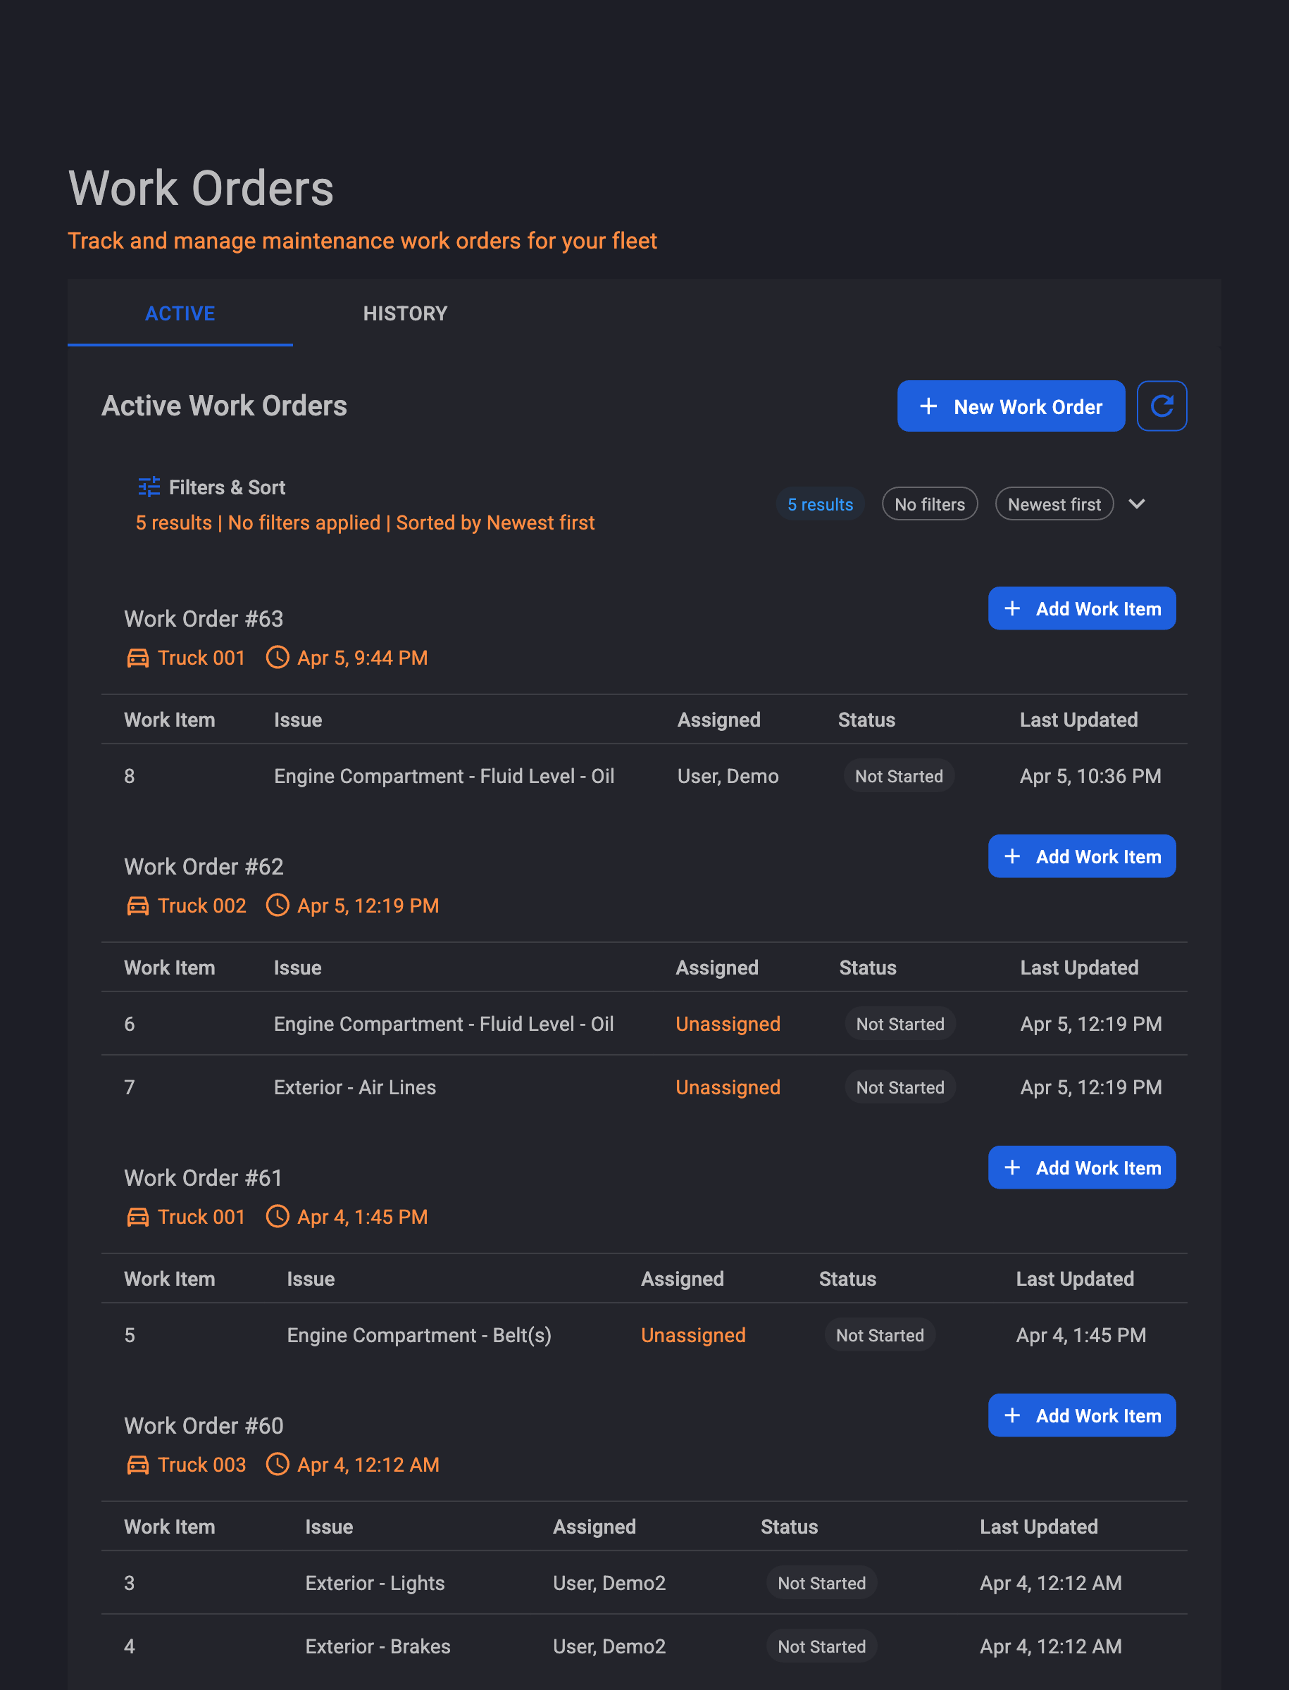Click the Filters & Sort sliders icon
The height and width of the screenshot is (1690, 1289).
point(148,487)
